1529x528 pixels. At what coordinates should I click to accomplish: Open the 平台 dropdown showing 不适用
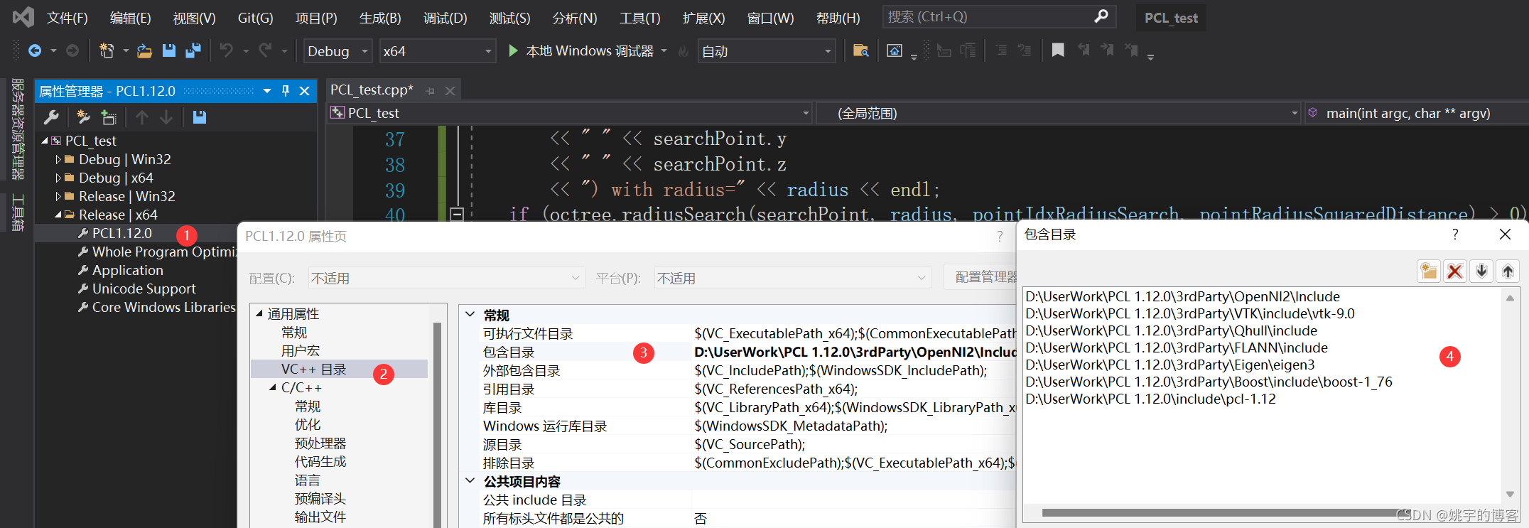click(792, 279)
